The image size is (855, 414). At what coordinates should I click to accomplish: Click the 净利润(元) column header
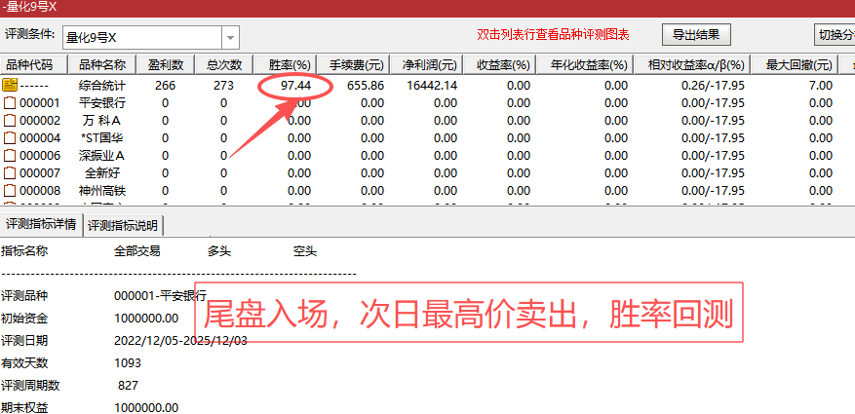click(x=429, y=65)
